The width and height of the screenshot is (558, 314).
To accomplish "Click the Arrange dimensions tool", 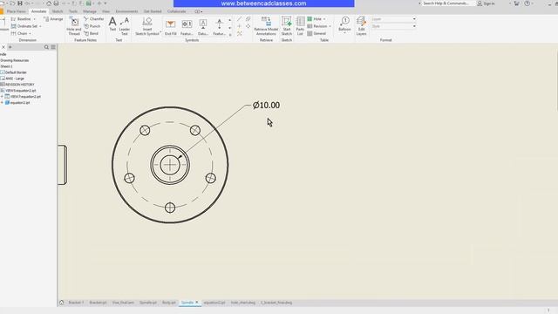I will coord(53,19).
